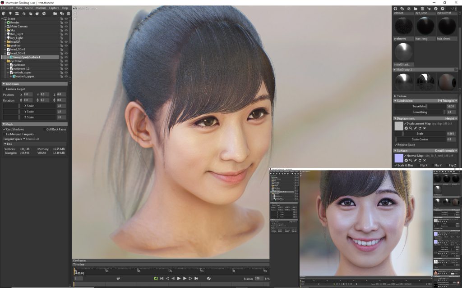462x288 pixels.
Task: Reload the Normal Map texture
Action: [420, 161]
